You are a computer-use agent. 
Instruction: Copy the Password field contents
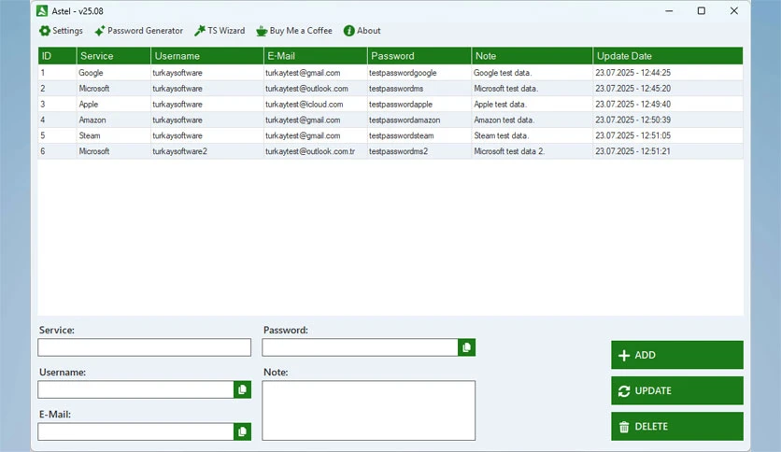pyautogui.click(x=467, y=347)
